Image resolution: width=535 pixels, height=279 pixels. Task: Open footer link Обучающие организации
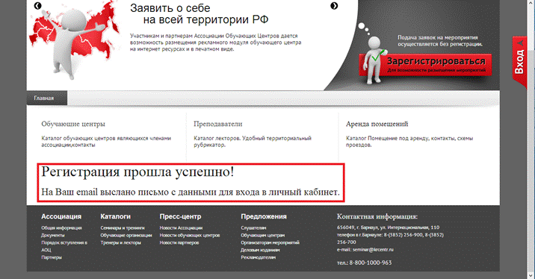click(x=126, y=236)
